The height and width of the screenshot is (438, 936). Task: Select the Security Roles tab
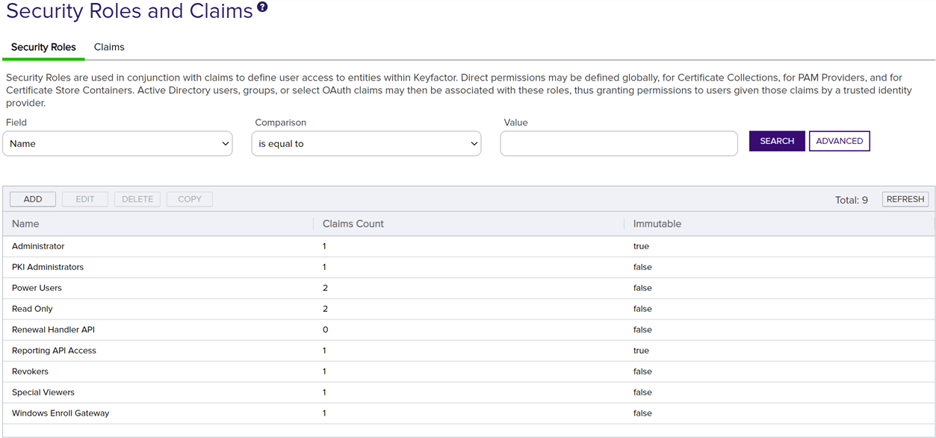43,47
